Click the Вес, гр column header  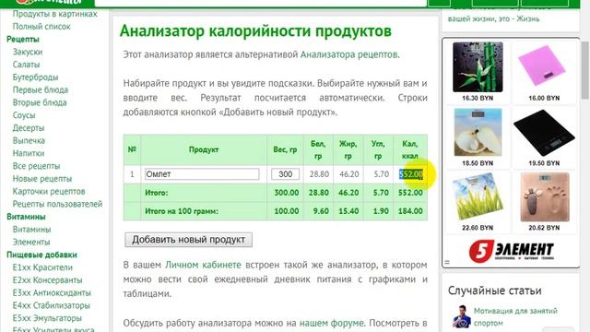pos(285,149)
